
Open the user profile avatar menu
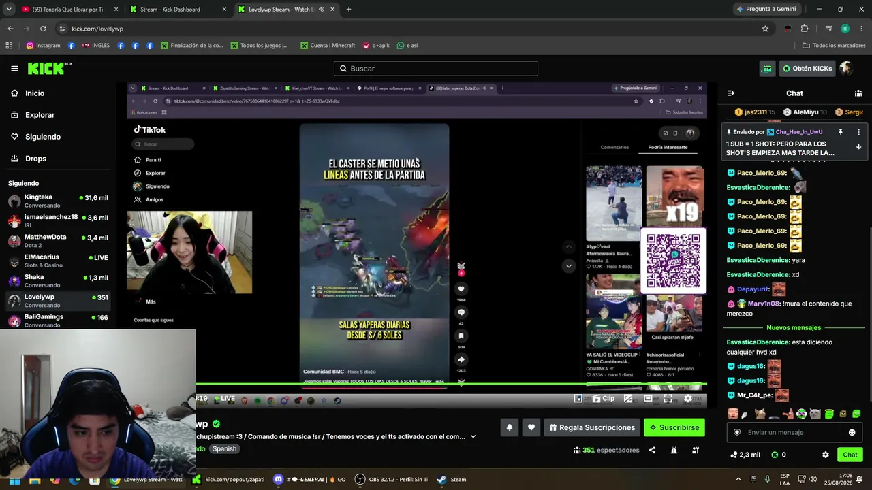pyautogui.click(x=846, y=69)
